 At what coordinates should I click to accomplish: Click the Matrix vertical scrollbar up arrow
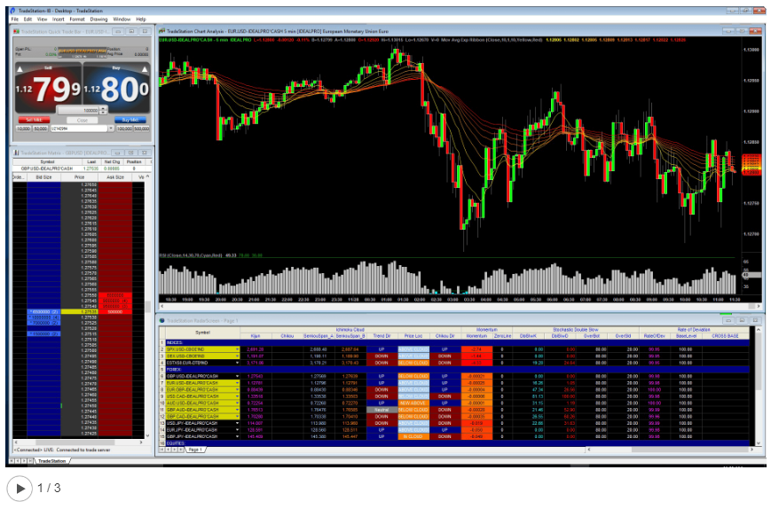click(x=148, y=176)
